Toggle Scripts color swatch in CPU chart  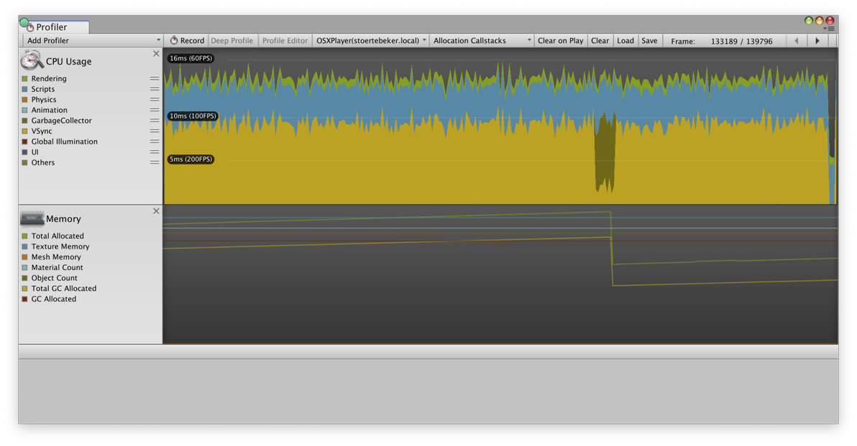pyautogui.click(x=24, y=89)
